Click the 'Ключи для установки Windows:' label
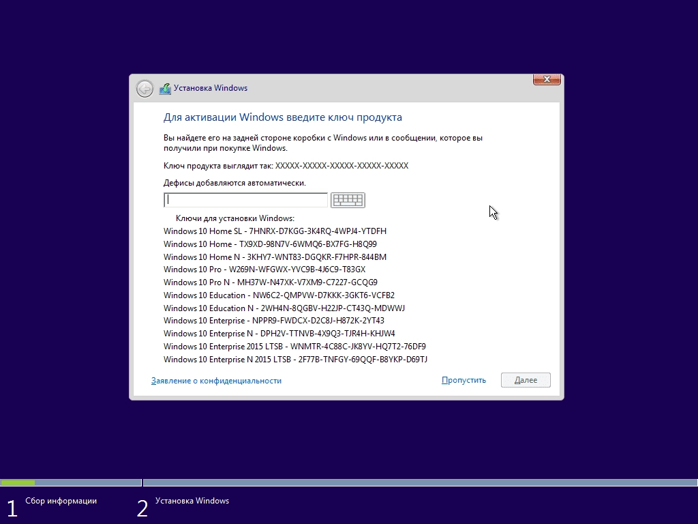Viewport: 698px width, 524px height. click(x=235, y=218)
